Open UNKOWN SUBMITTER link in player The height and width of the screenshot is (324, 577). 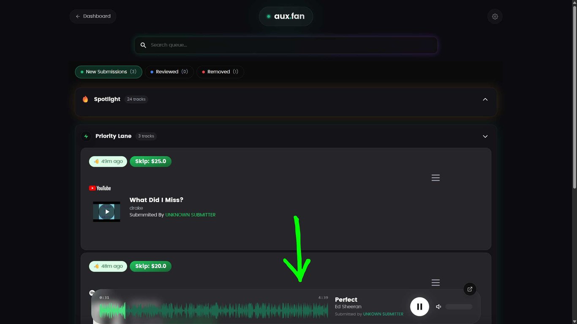(x=383, y=314)
